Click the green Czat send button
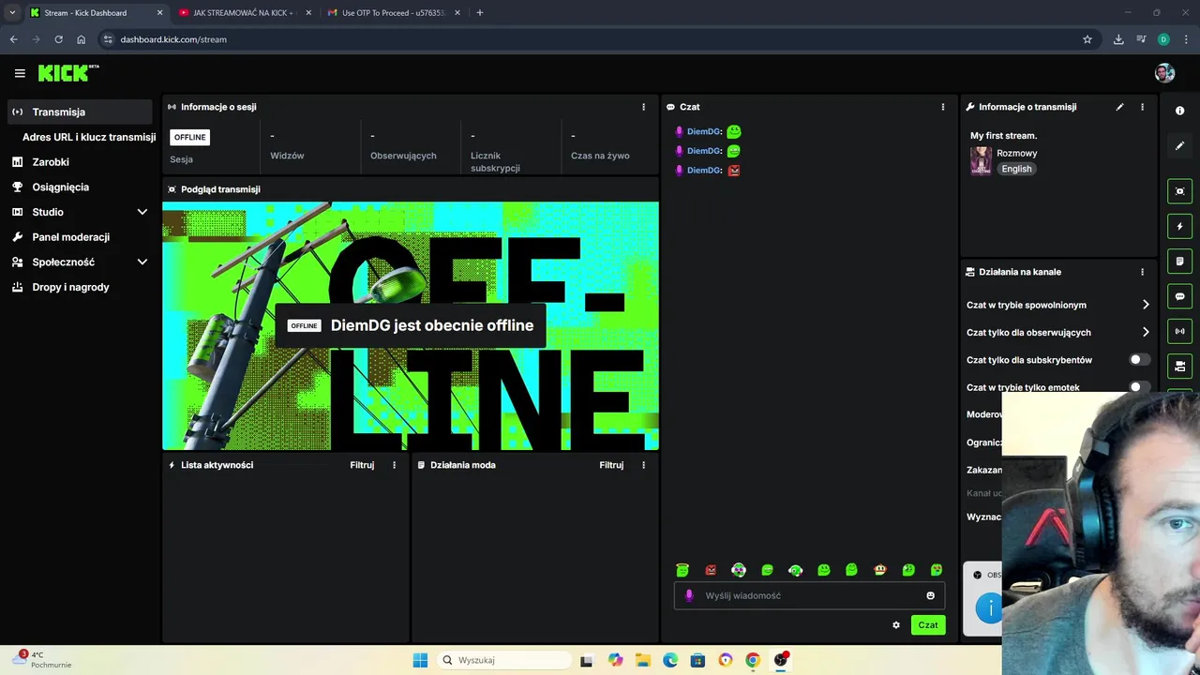1200x675 pixels. pos(928,625)
